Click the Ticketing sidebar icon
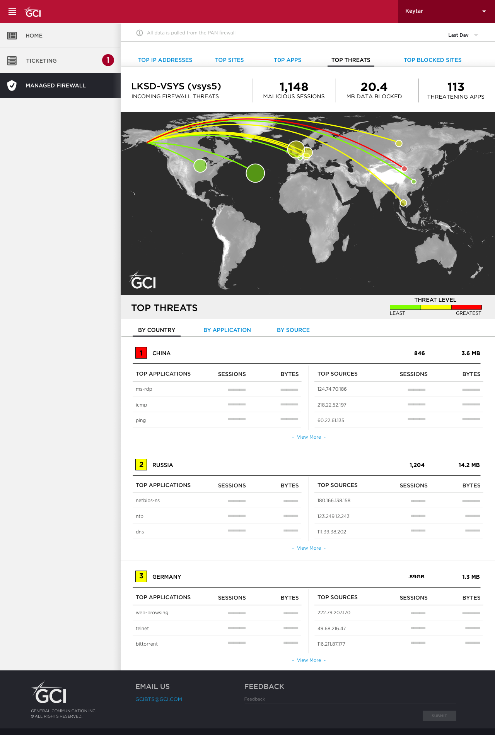Screen dimensions: 495x735 coord(12,60)
